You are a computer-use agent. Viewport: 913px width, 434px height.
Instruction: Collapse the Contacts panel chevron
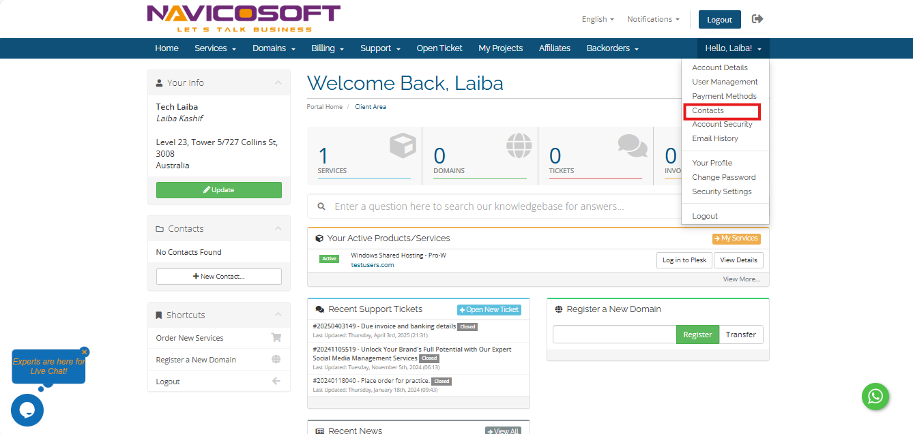coord(278,229)
